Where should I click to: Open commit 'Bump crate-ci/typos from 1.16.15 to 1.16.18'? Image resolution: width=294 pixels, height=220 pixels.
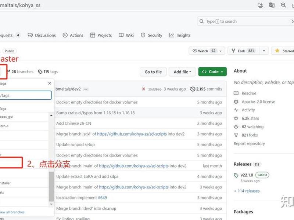pos(96,113)
